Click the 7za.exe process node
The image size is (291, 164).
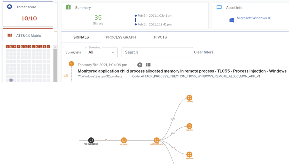click(x=189, y=126)
